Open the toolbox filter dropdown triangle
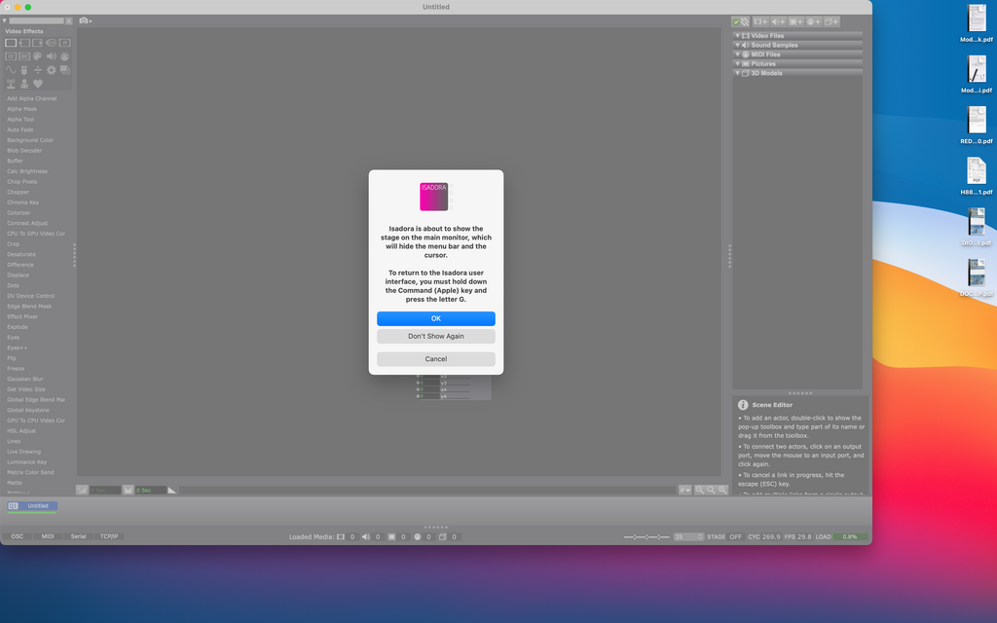This screenshot has width=997, height=623. click(5, 21)
